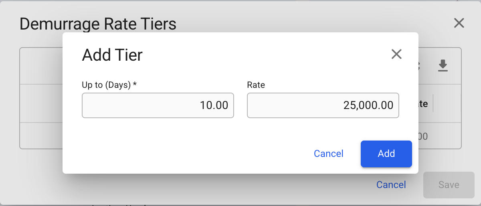Click the partially hidden icon beside download

[420, 65]
